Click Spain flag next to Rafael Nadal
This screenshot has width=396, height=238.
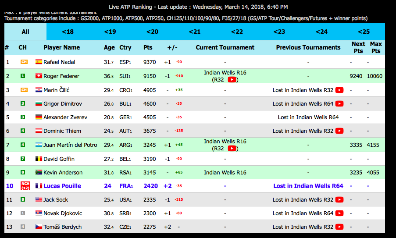coord(39,62)
